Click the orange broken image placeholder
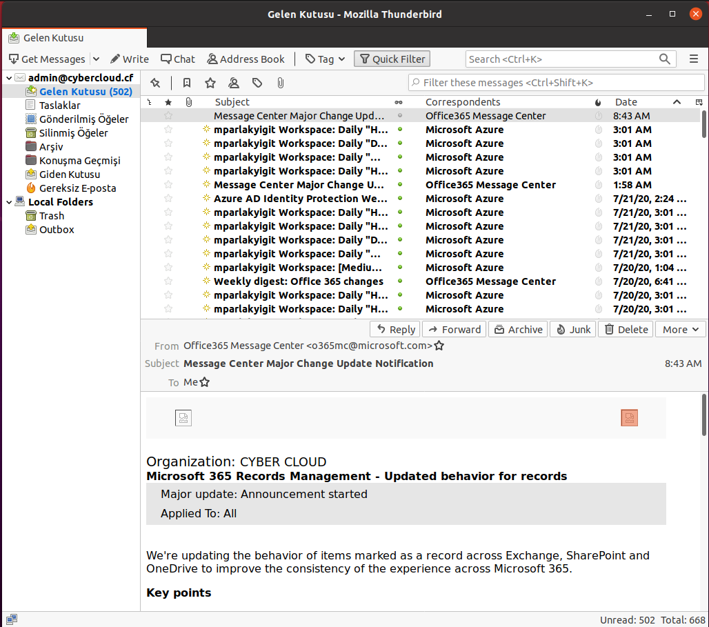The width and height of the screenshot is (709, 627). (630, 418)
